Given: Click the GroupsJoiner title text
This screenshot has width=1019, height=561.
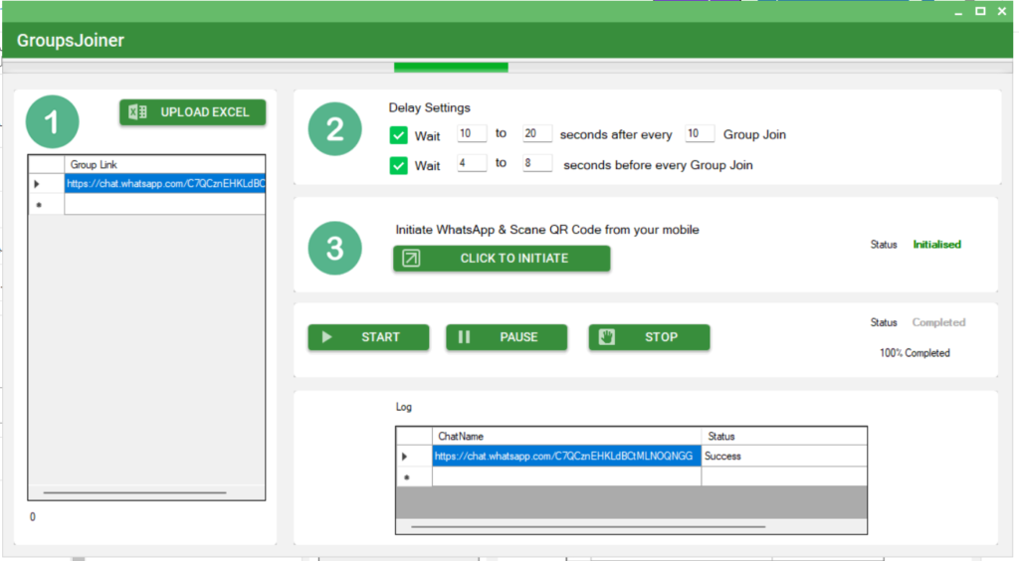Looking at the screenshot, I should coord(71,40).
